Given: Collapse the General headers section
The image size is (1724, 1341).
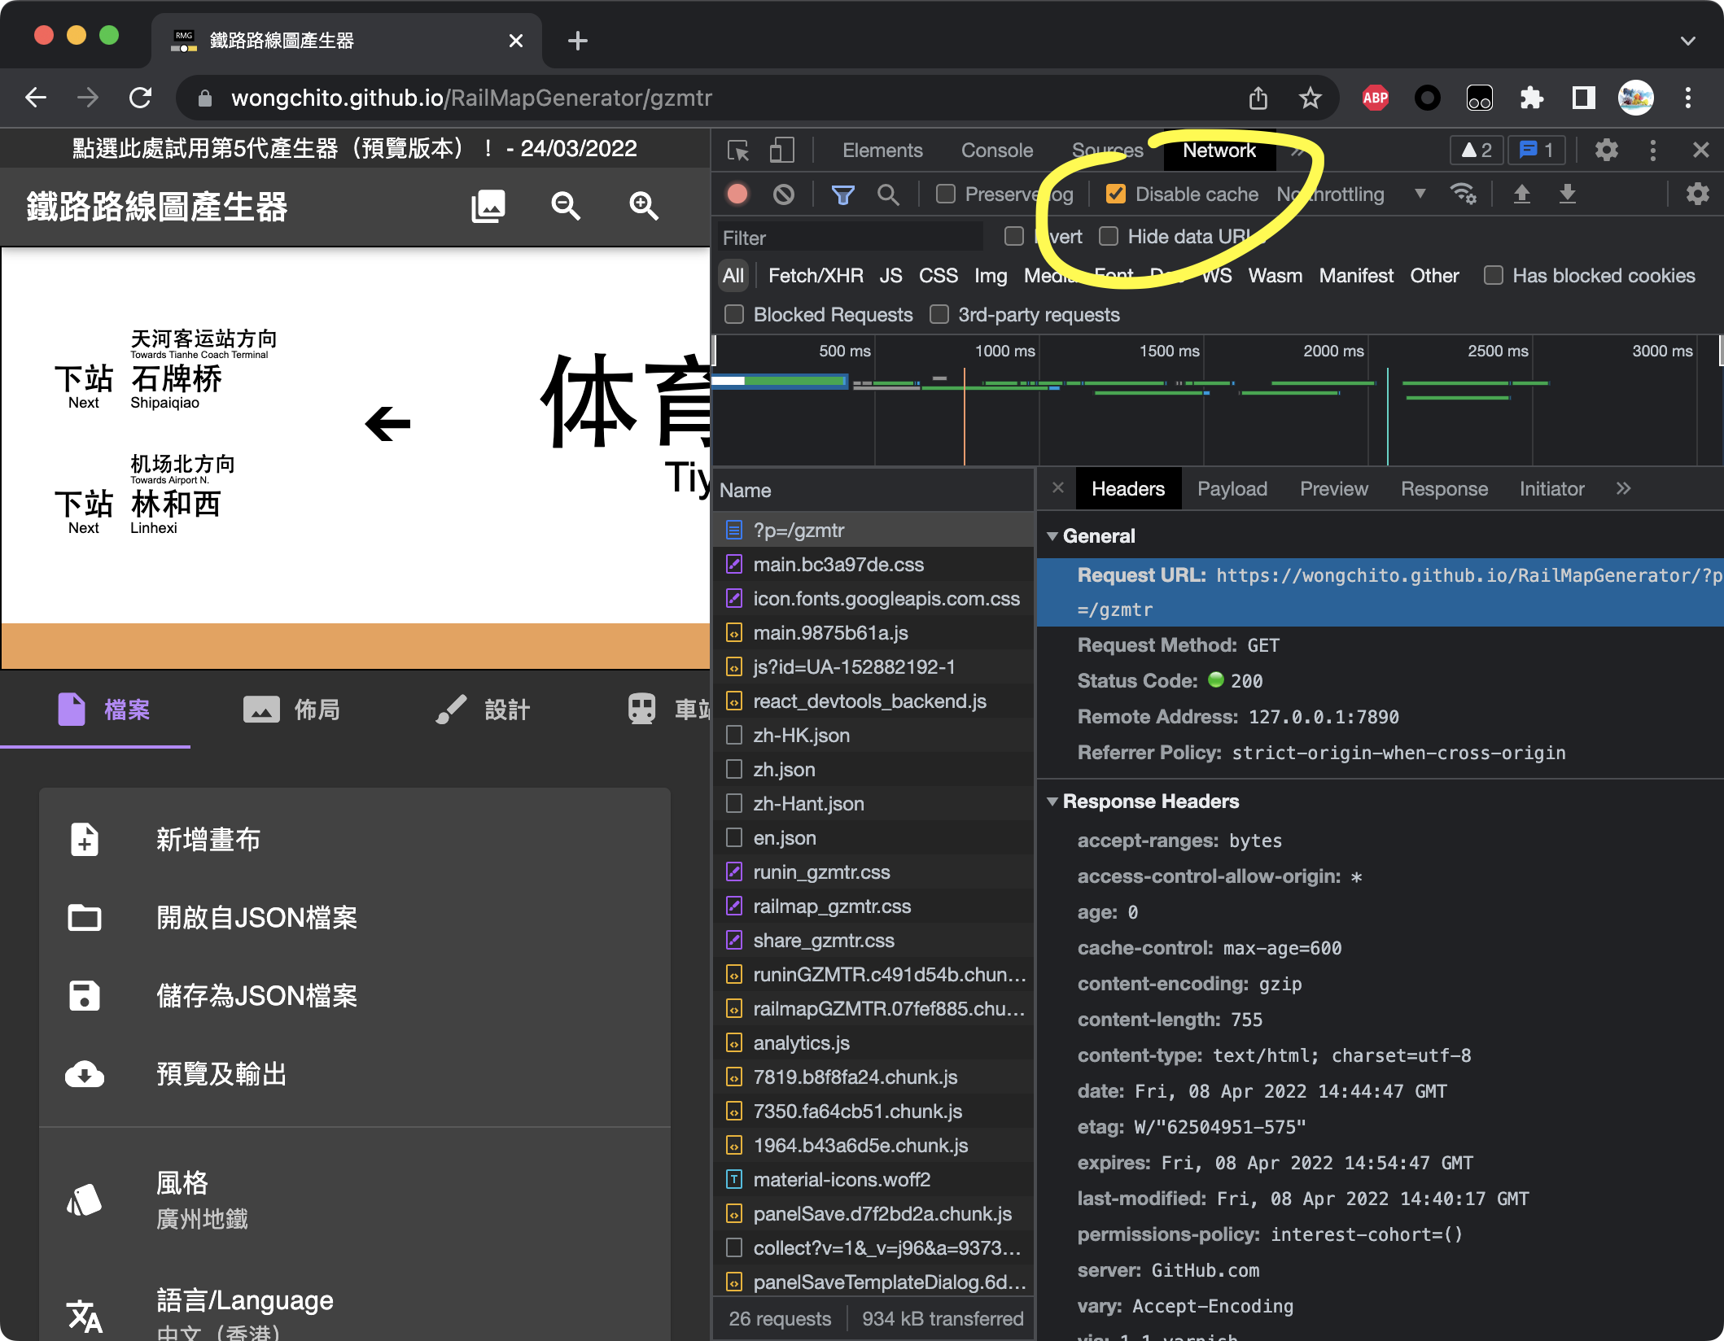Looking at the screenshot, I should 1052,535.
